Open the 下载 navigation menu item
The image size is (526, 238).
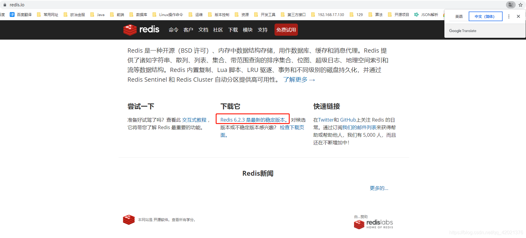tap(233, 30)
